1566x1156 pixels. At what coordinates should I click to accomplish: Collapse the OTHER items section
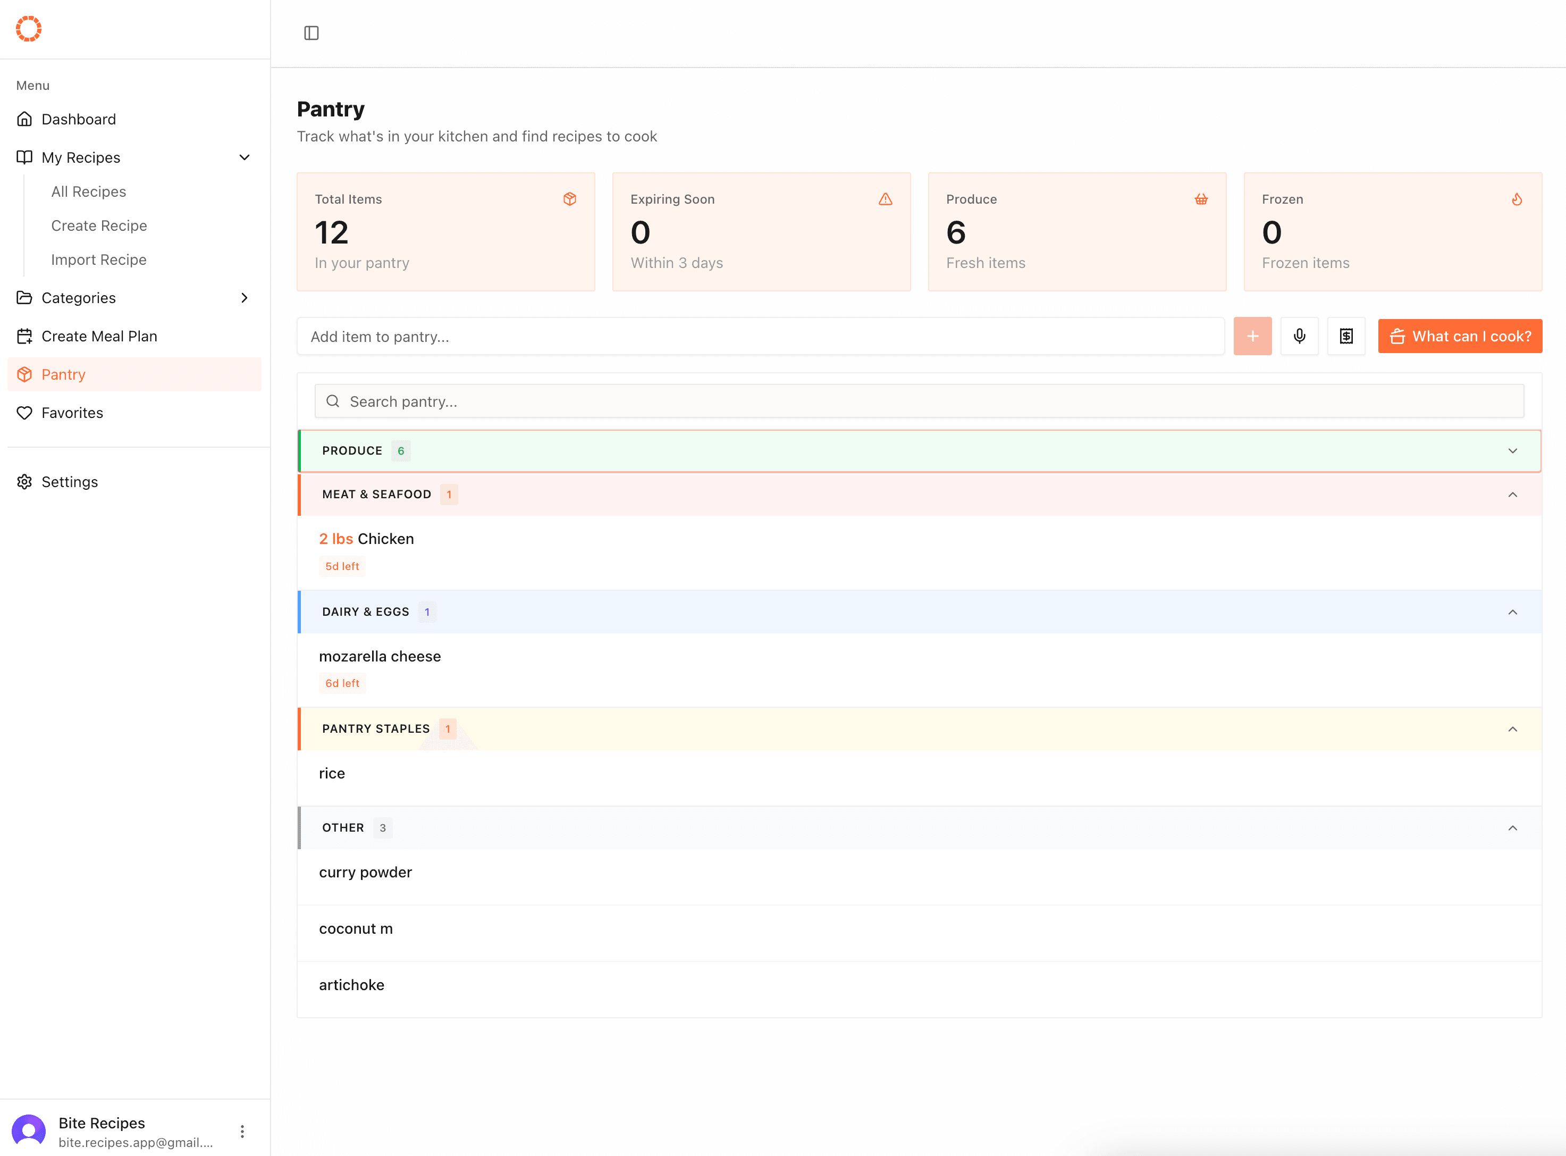1513,827
